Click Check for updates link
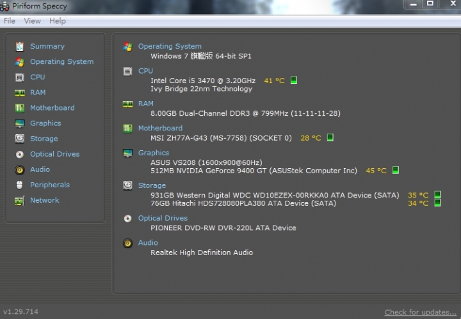The height and width of the screenshot is (319, 461). 421,312
